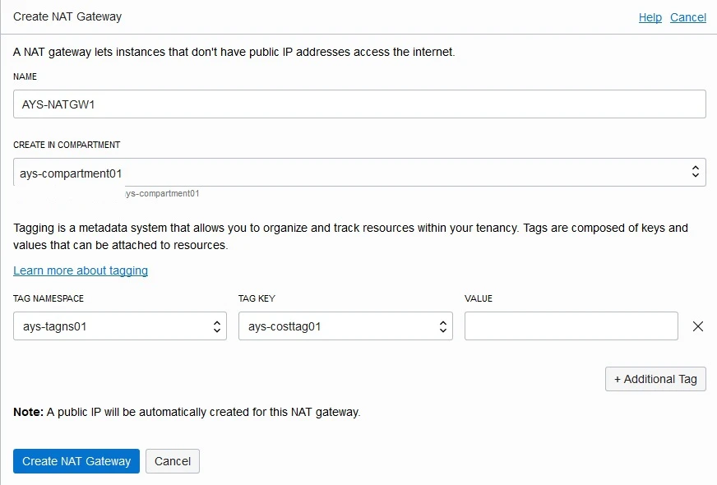Click the TAG KEY label
The width and height of the screenshot is (717, 485).
257,298
